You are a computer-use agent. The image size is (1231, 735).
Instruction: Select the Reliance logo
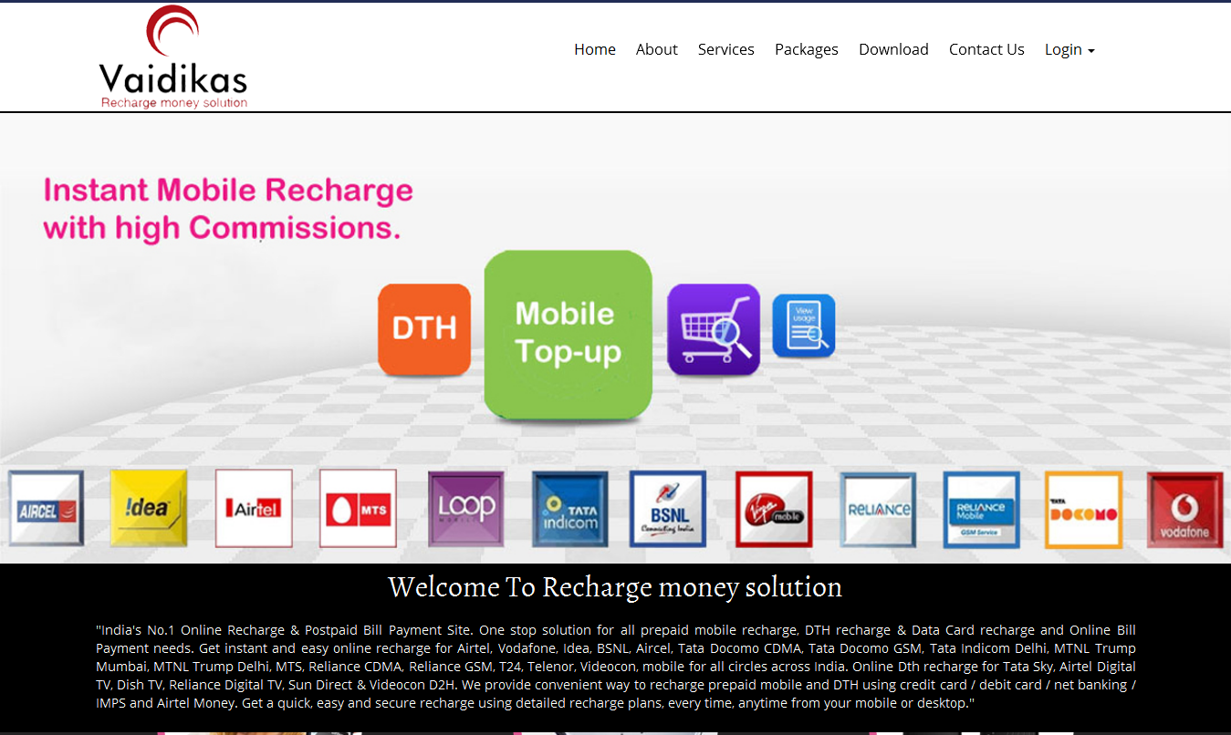[878, 509]
